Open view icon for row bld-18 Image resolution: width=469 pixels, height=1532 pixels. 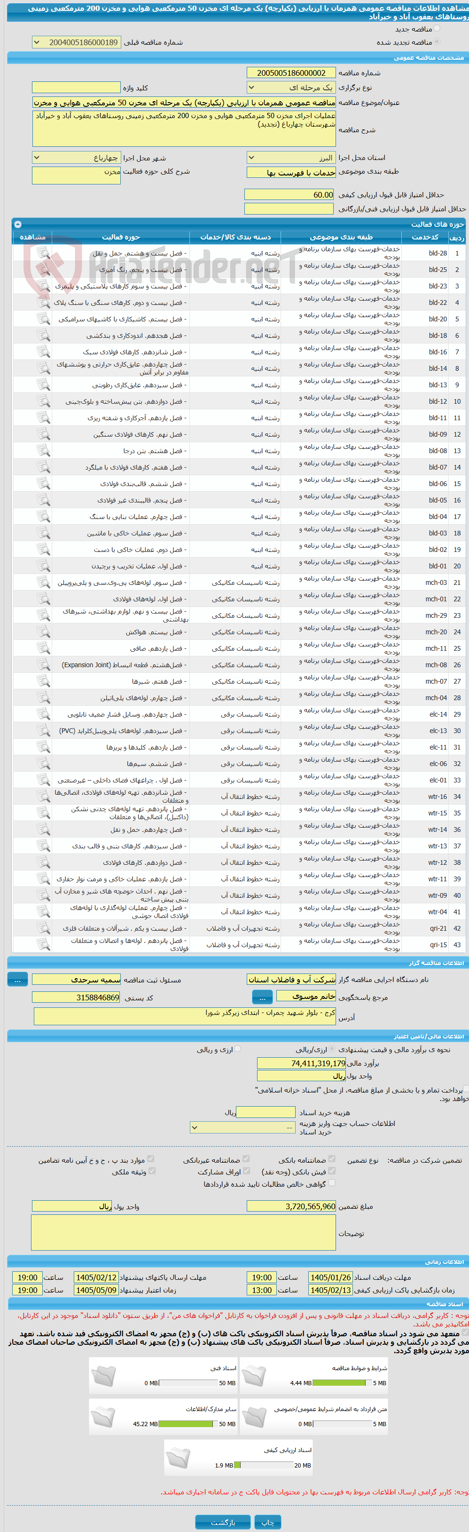coord(43,335)
